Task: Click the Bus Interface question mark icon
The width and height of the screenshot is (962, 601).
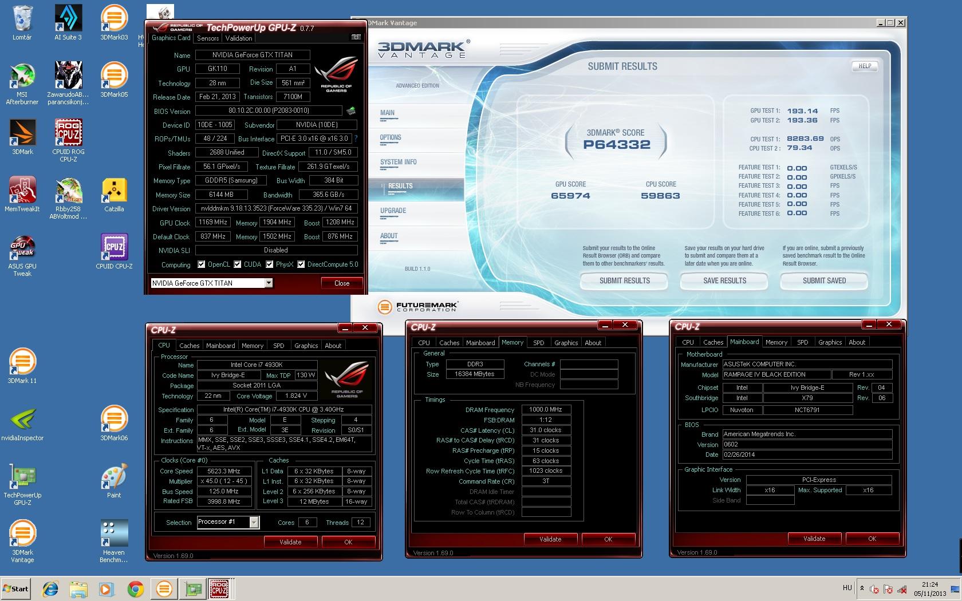Action: pyautogui.click(x=356, y=139)
